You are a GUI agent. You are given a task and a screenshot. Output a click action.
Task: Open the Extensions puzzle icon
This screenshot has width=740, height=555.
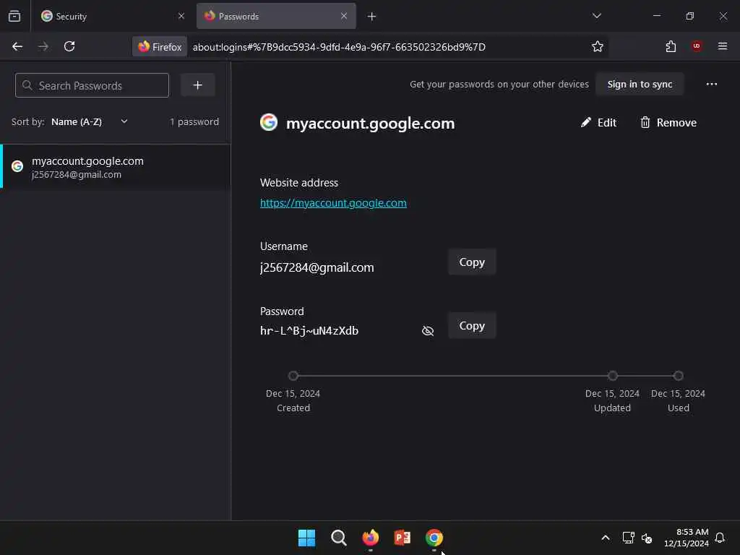click(x=671, y=46)
